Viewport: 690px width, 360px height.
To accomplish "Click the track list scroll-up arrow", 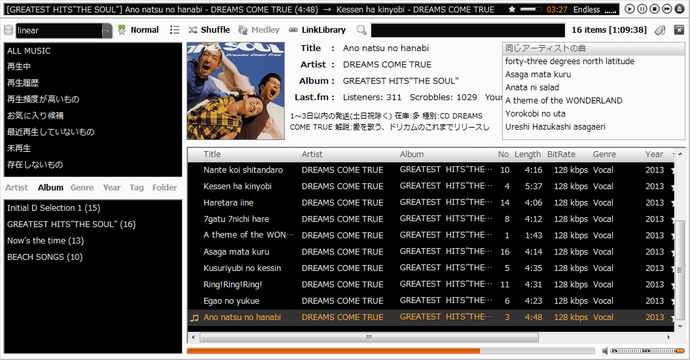I will click(x=680, y=154).
